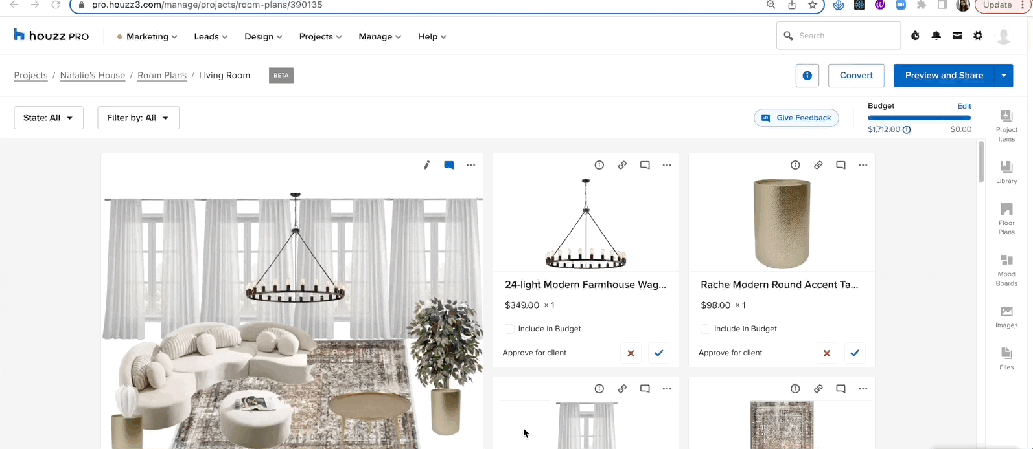
Task: Open the gold accent table product image
Action: 782,224
